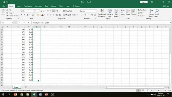Click the Paste button
The width and height of the screenshot is (172, 97).
pyautogui.click(x=3, y=12)
